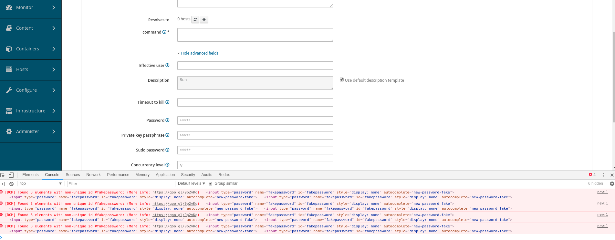The width and height of the screenshot is (615, 240).
Task: Toggle DevTools device toolbar icon
Action: 11,175
